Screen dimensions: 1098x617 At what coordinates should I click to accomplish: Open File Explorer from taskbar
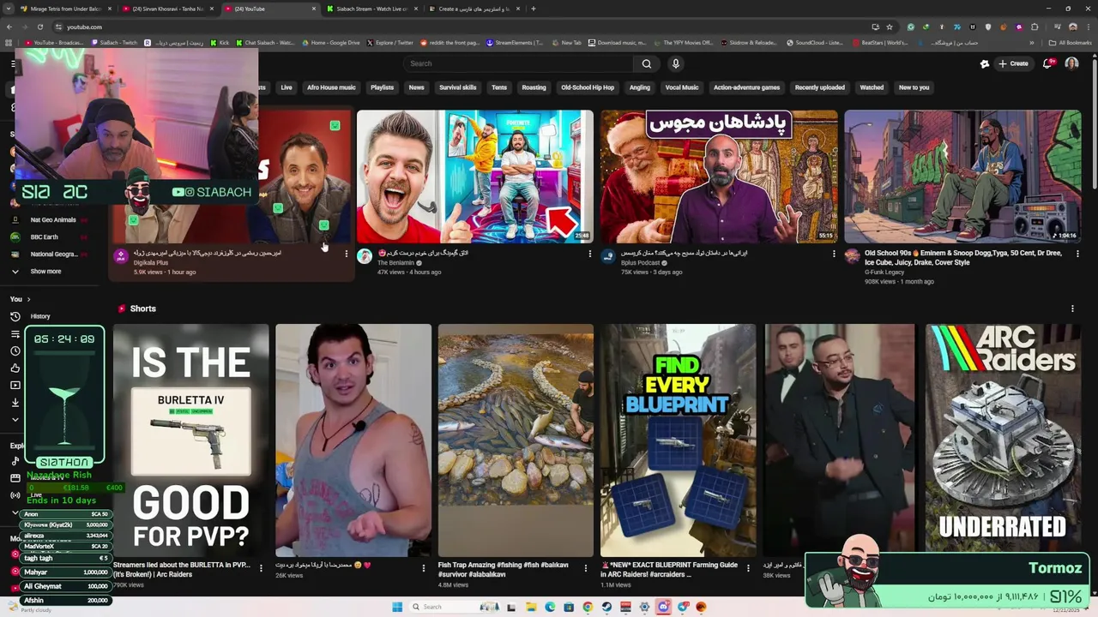[x=530, y=607]
